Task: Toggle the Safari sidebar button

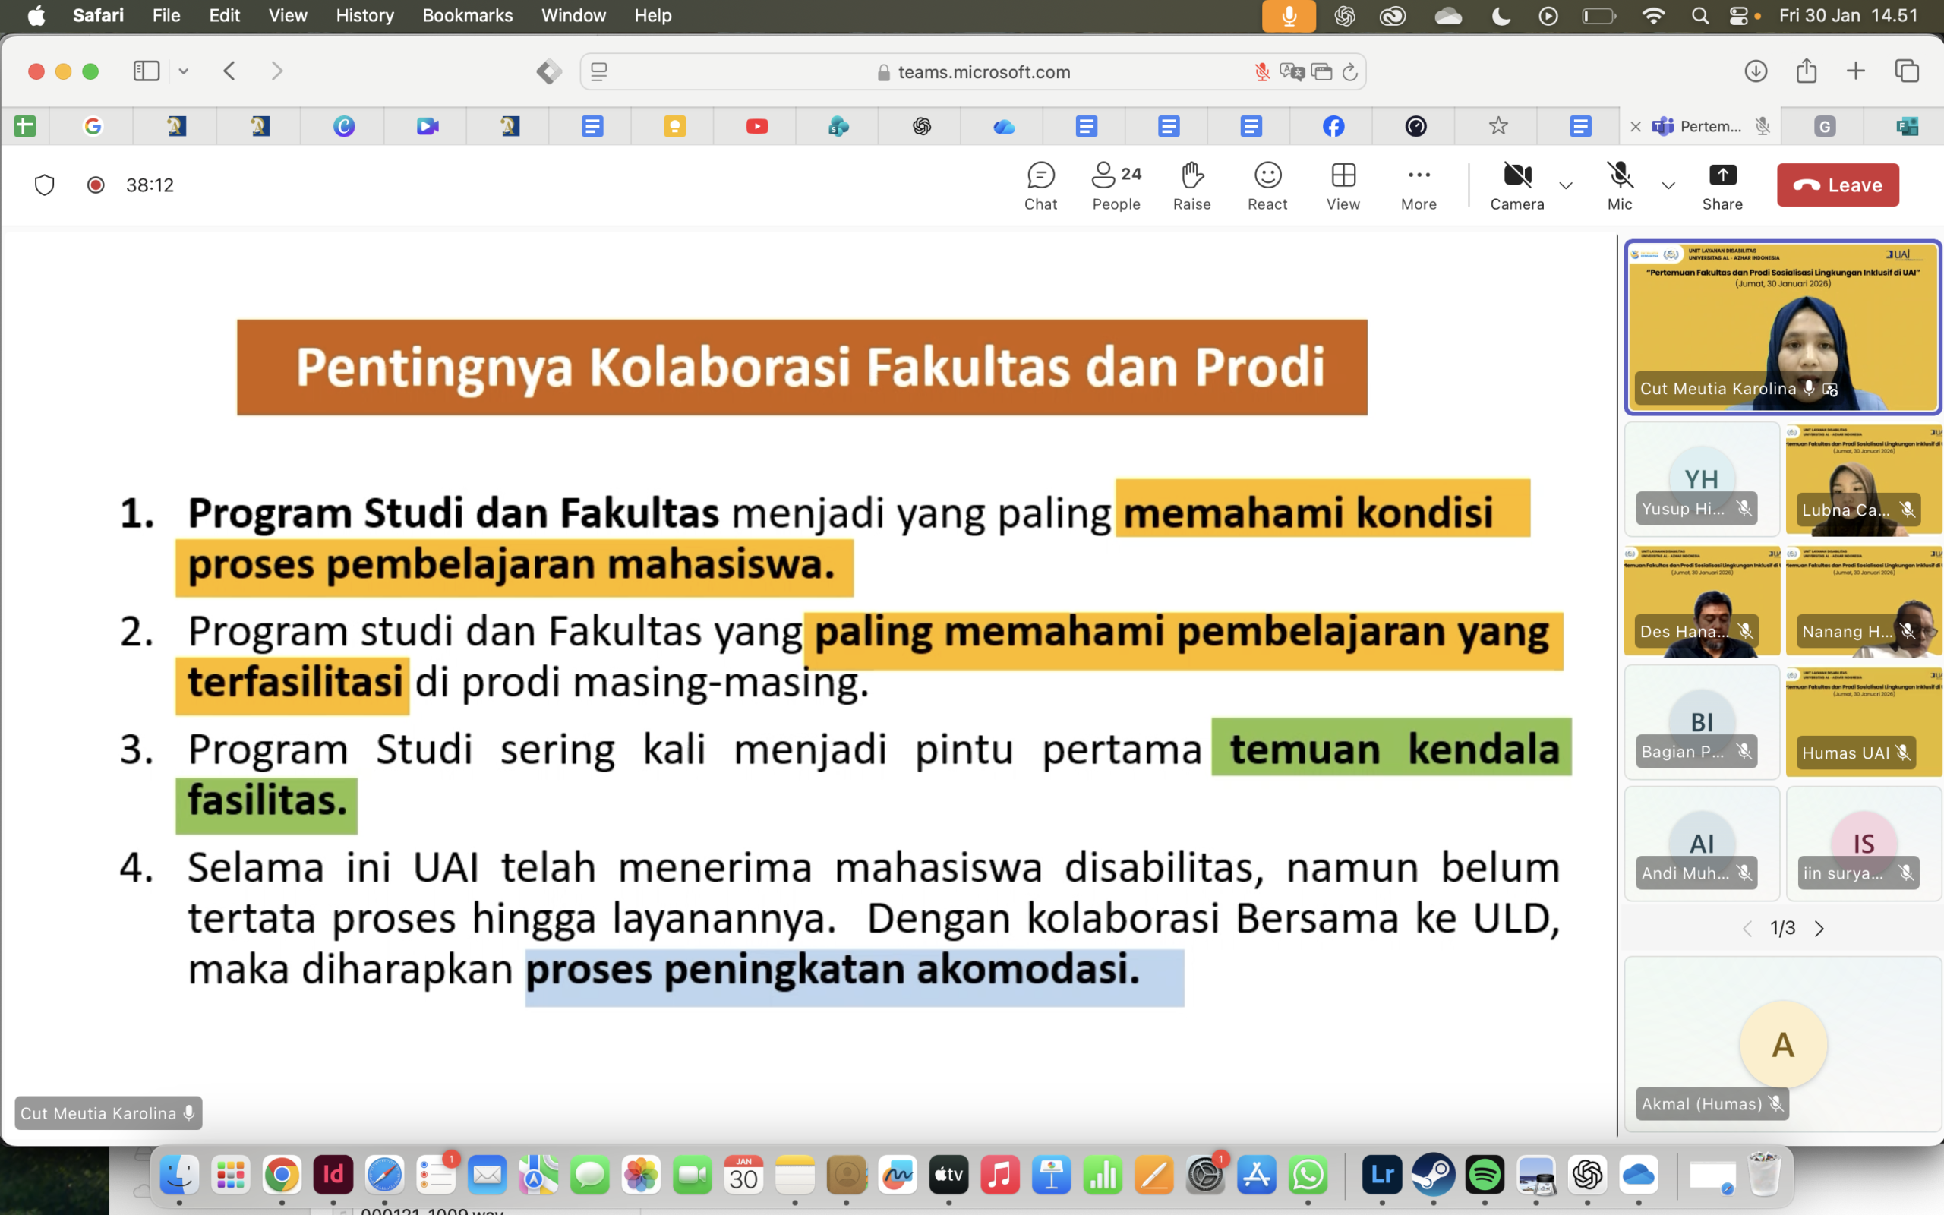Action: coord(147,71)
